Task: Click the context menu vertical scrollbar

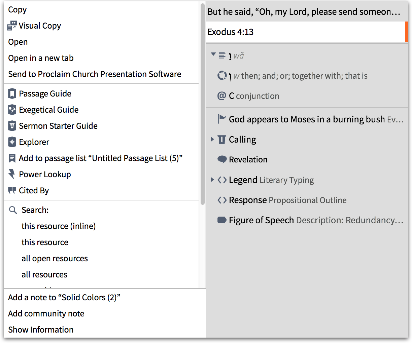Action: click(202, 101)
